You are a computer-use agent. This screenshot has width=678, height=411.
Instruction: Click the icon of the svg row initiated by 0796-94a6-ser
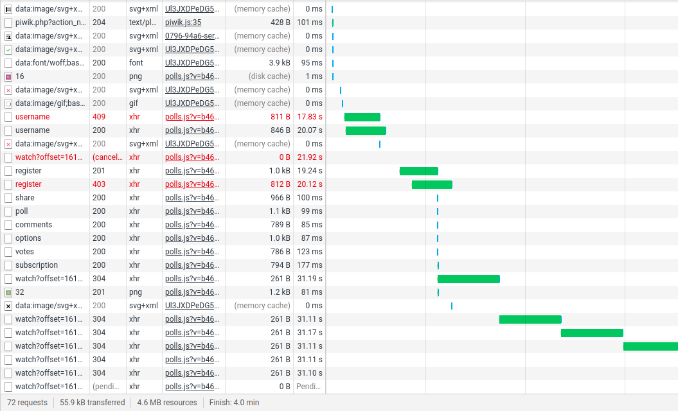point(8,37)
